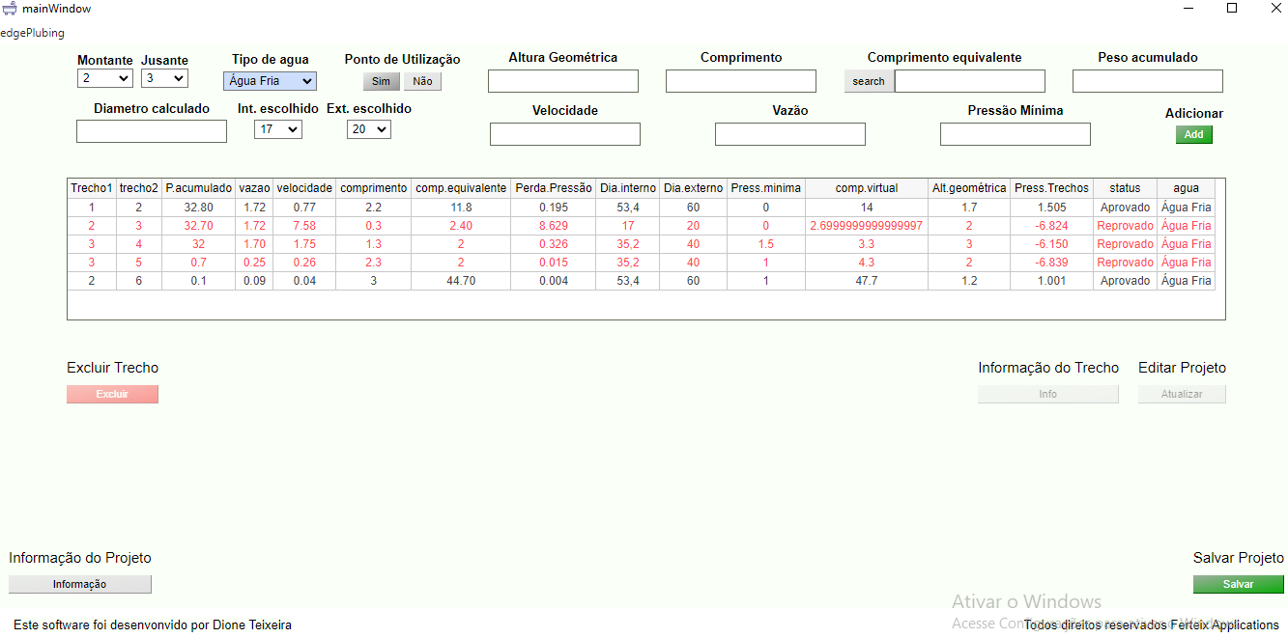Screen dimensions: 1288x638
Task: Click the Perda.Pressão column header
Action: (553, 188)
